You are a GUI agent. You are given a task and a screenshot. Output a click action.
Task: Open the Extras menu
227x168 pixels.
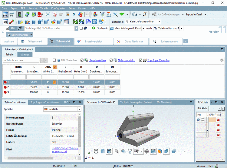coord(72,8)
